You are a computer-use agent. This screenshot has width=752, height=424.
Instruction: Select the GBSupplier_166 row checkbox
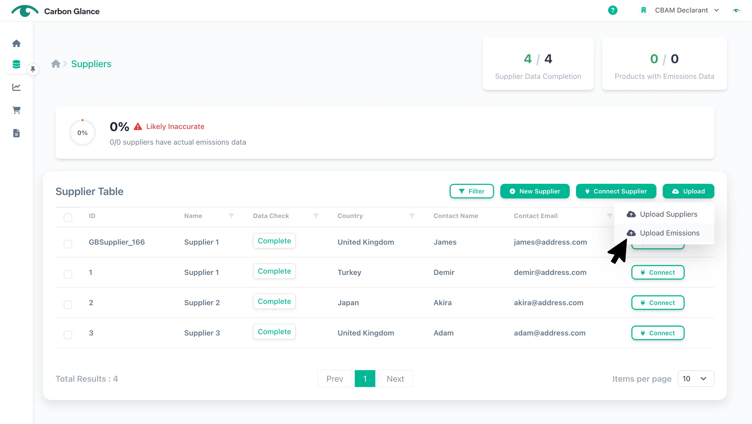point(68,244)
